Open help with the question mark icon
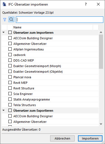The image size is (105, 144). click(86, 4)
